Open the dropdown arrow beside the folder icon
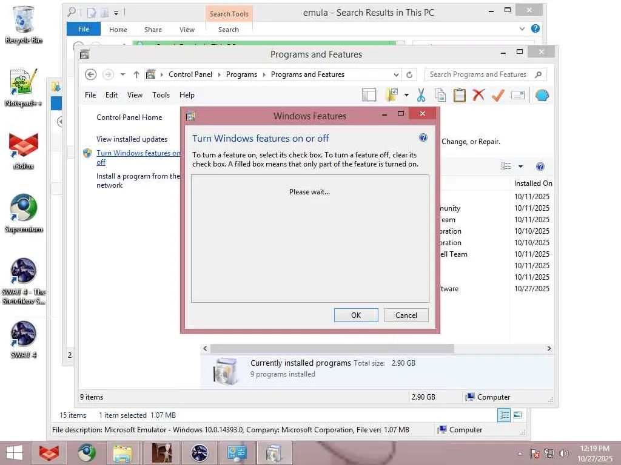The height and width of the screenshot is (465, 621). [406, 95]
